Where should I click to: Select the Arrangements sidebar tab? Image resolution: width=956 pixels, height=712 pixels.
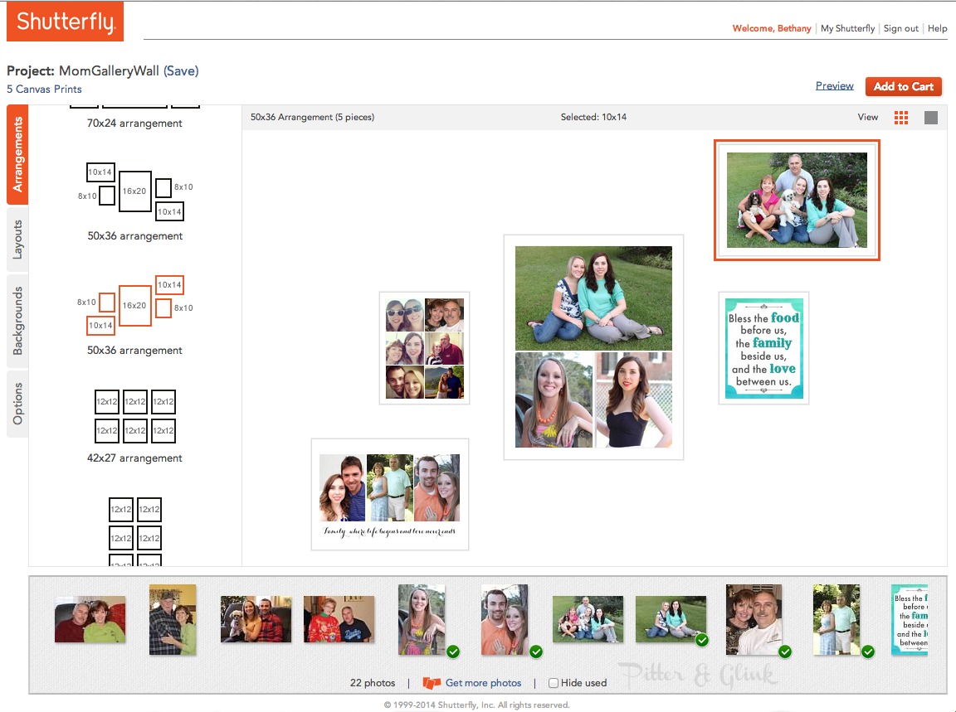pos(18,153)
